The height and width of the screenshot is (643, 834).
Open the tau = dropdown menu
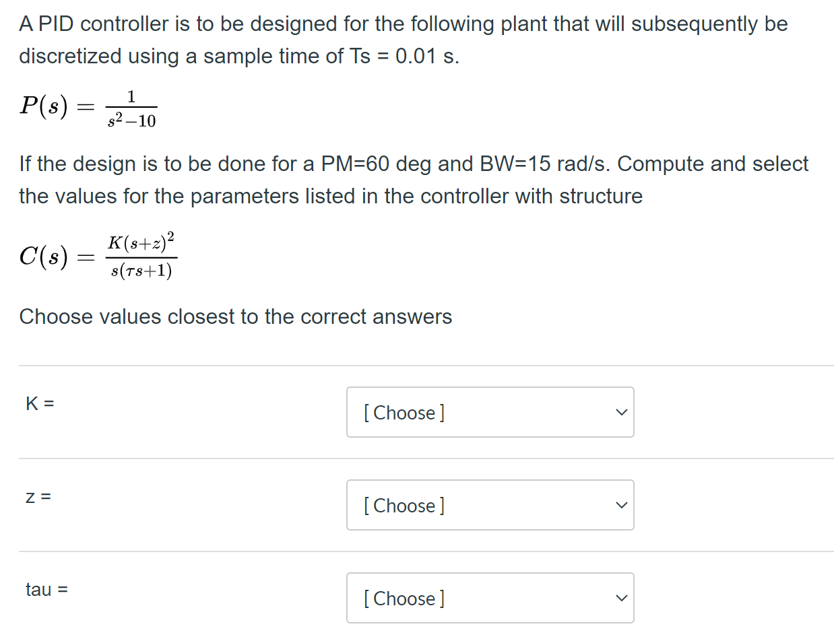pos(490,598)
